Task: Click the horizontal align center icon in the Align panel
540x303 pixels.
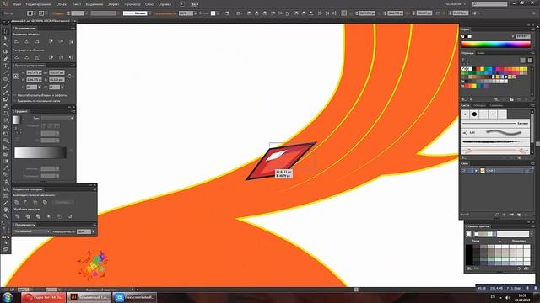Action: click(26, 41)
